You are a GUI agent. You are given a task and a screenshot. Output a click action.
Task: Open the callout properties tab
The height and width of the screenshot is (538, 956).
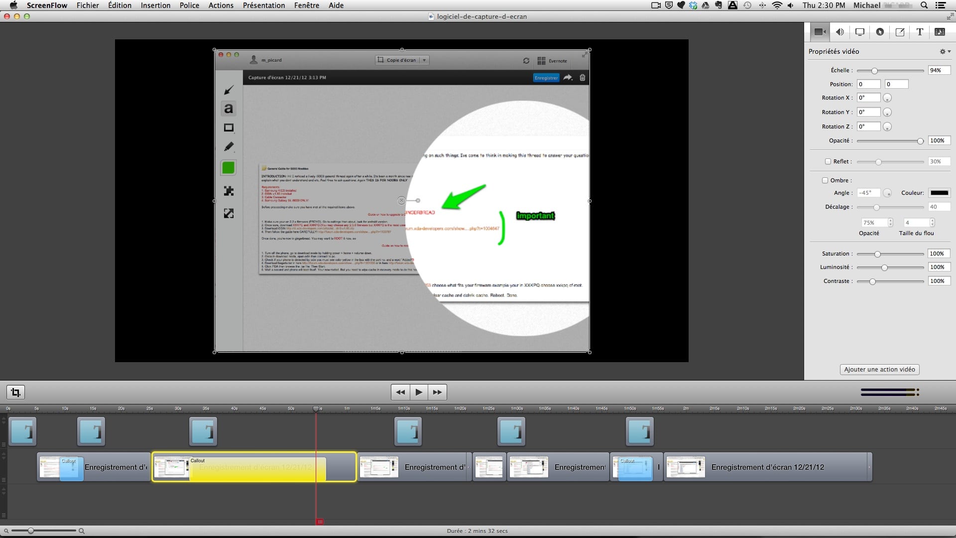coord(880,32)
